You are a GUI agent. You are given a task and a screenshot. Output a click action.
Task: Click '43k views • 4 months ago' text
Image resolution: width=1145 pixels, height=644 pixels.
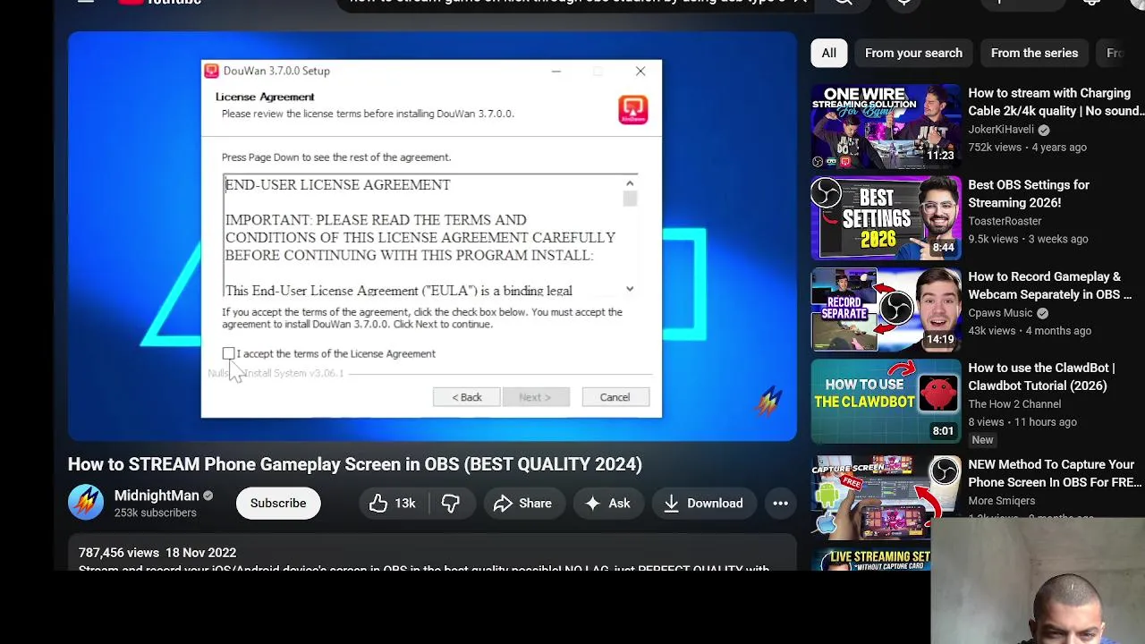coord(1030,331)
